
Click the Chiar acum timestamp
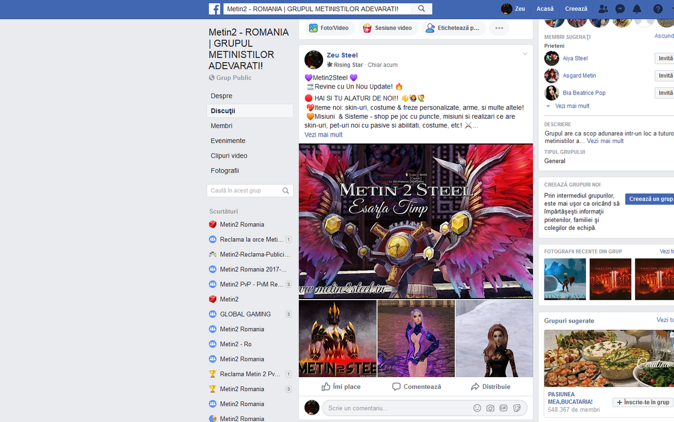pos(383,65)
